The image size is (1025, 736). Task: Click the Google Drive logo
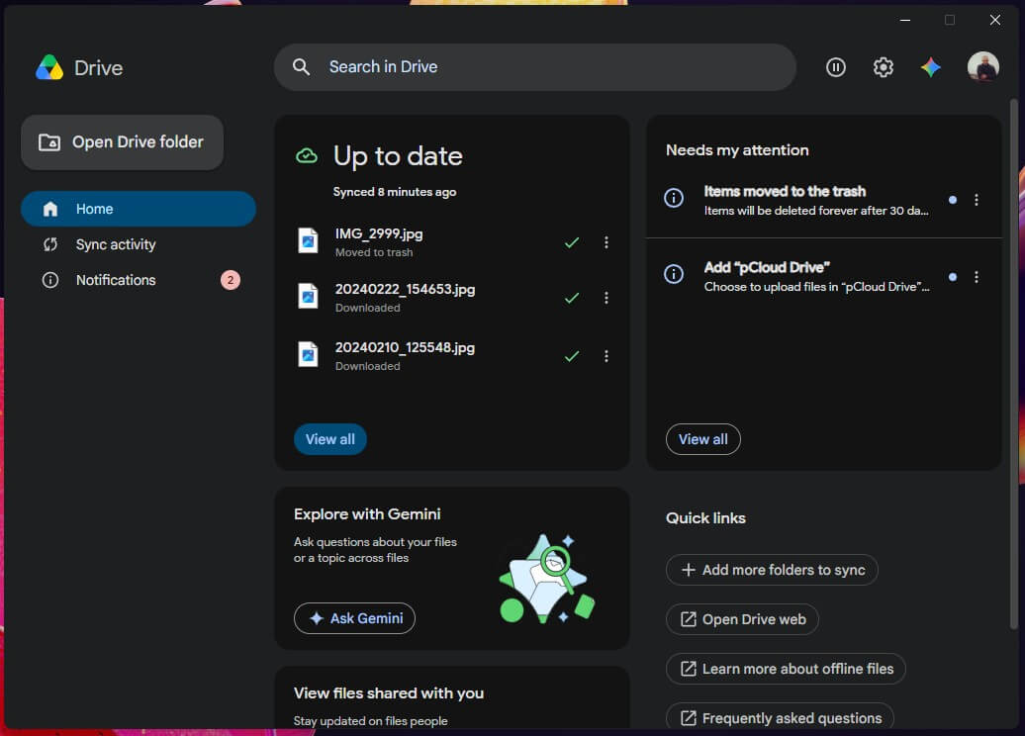click(x=49, y=67)
